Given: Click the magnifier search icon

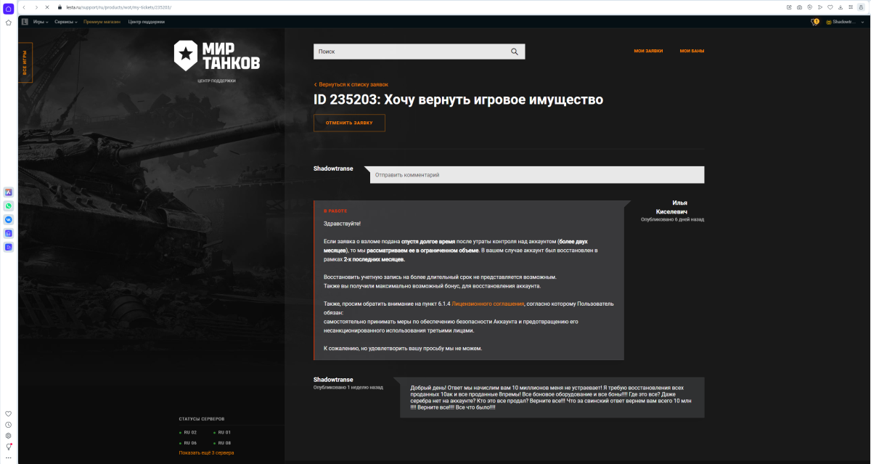Looking at the screenshot, I should click(515, 52).
